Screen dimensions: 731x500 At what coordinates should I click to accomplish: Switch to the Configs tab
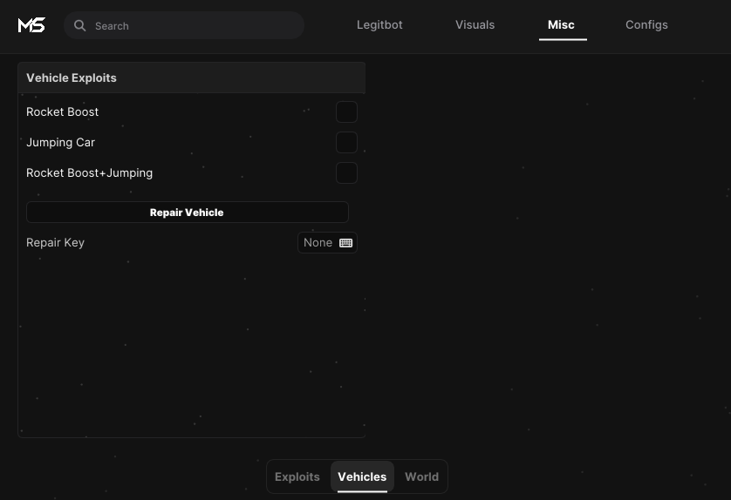[646, 25]
